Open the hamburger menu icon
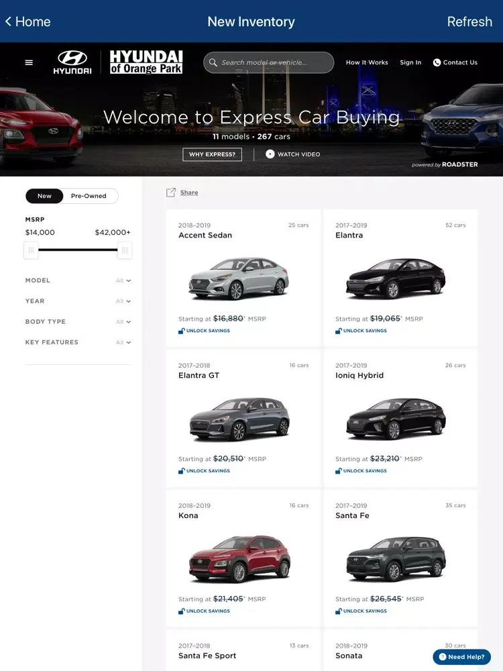The height and width of the screenshot is (671, 503). point(29,62)
